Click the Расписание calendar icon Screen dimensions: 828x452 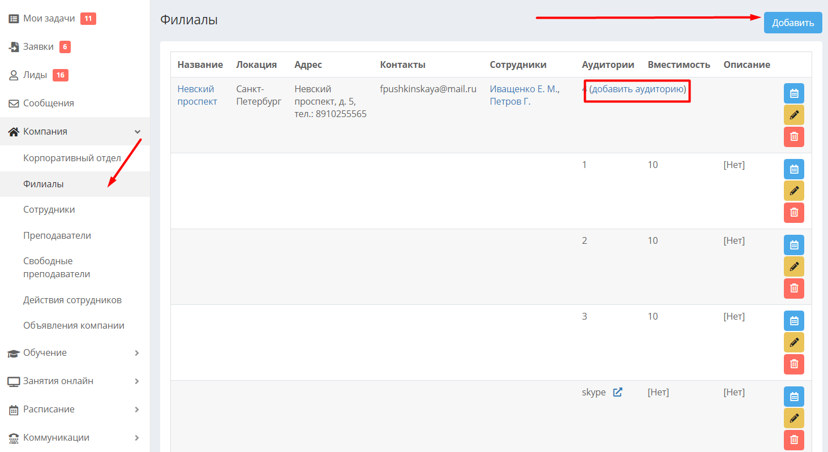pos(14,410)
